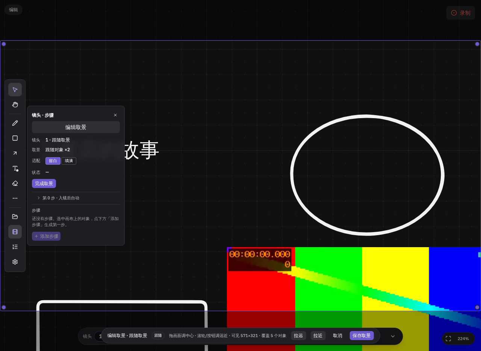This screenshot has width=481, height=351.
Task: Toggle the film shots panel icon
Action: 15,232
